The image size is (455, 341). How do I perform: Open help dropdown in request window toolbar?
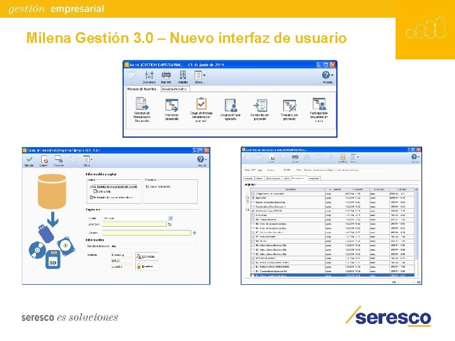[x=415, y=157]
